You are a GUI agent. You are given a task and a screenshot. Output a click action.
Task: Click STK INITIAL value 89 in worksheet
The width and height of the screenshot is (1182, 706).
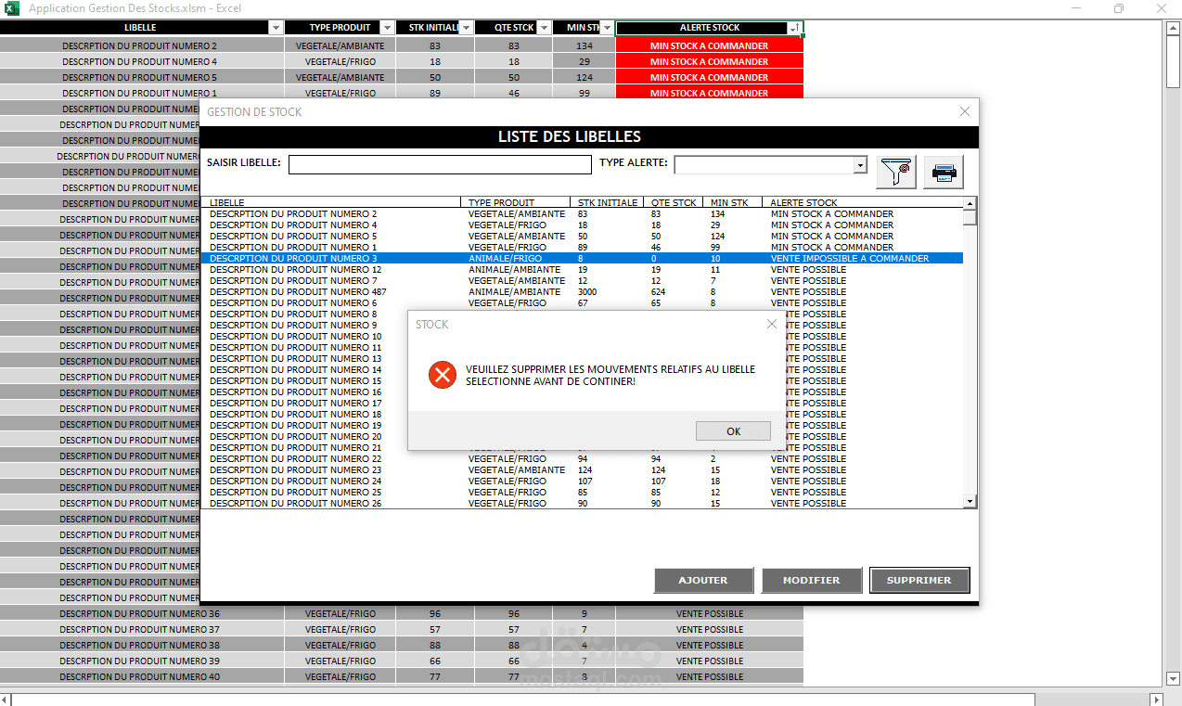pyautogui.click(x=435, y=93)
